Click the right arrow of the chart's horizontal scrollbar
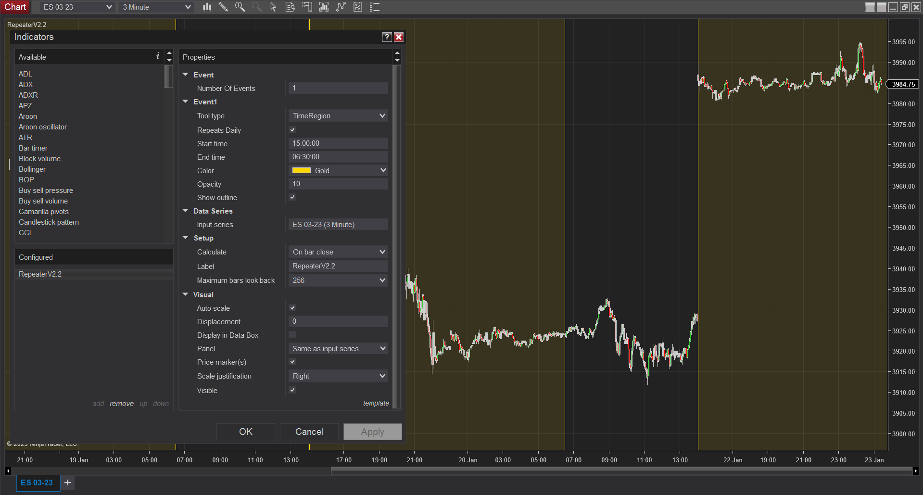 pyautogui.click(x=915, y=471)
